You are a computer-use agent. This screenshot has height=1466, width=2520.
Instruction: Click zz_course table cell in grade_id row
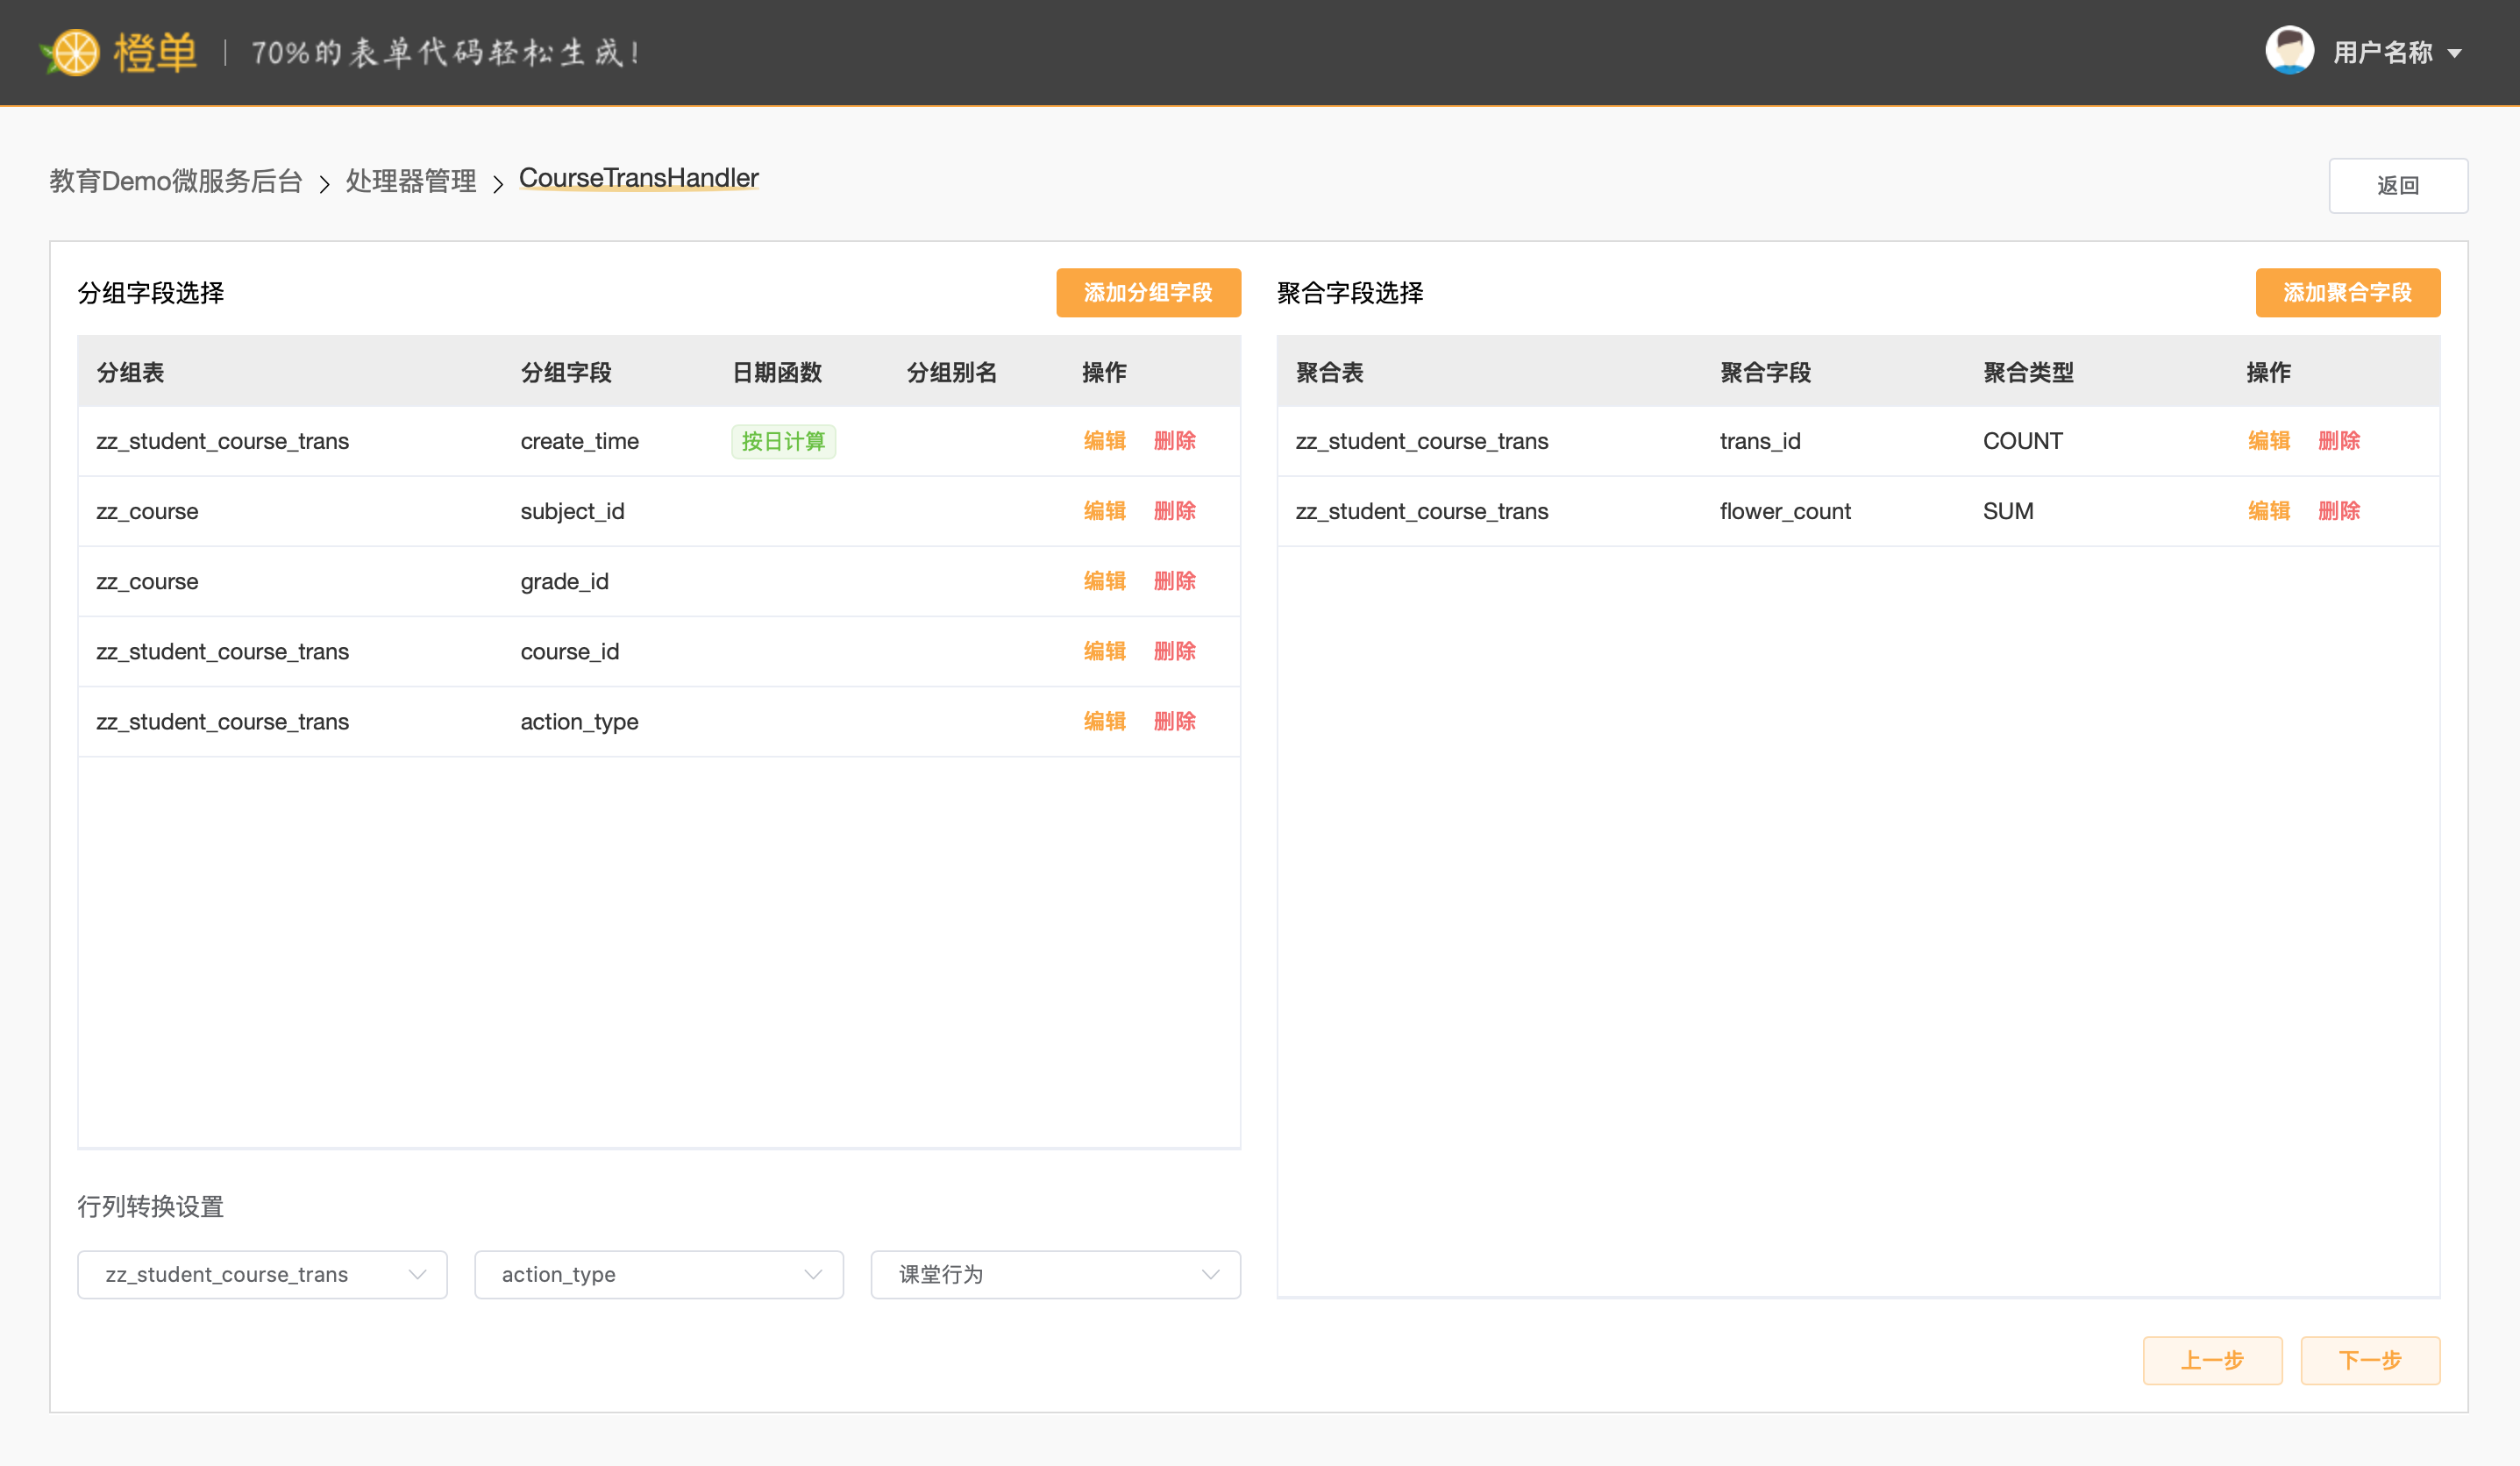tap(147, 581)
